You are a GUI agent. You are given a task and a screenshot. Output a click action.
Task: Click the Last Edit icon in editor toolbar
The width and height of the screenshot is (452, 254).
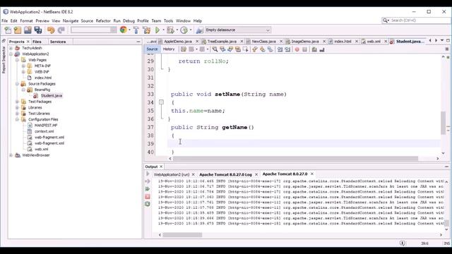pyautogui.click(x=184, y=49)
